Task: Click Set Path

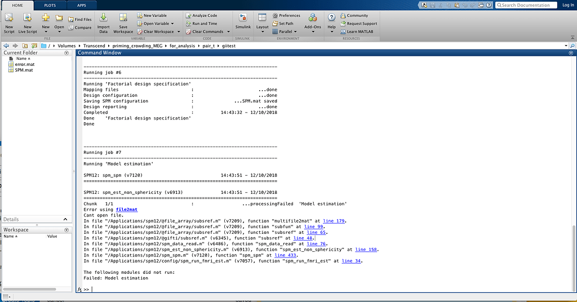Action: pyautogui.click(x=283, y=24)
